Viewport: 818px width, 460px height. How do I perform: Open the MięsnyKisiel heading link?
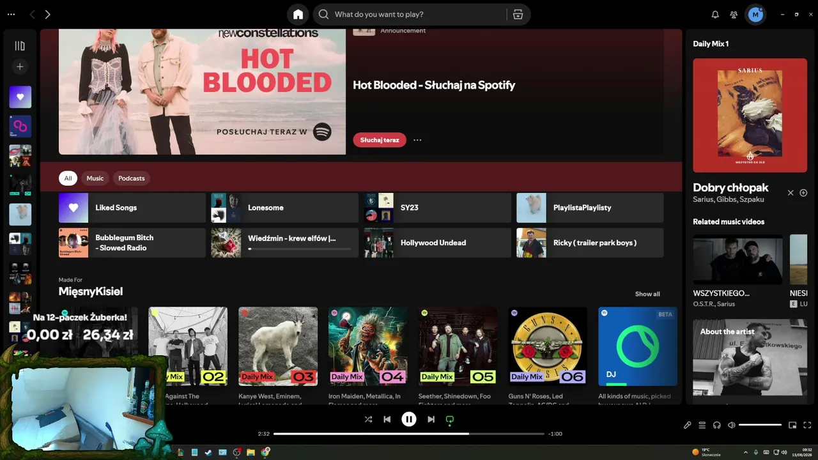91,291
